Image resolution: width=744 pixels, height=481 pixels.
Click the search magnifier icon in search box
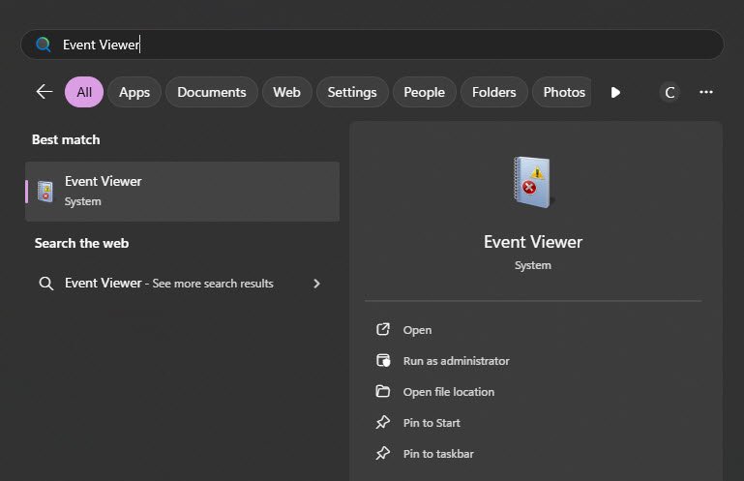(x=43, y=45)
